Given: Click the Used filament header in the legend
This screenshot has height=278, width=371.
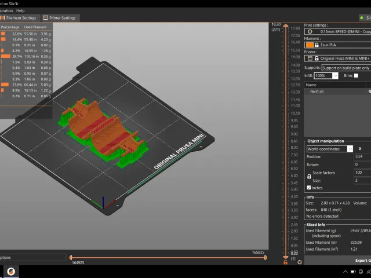Looking at the screenshot, I should tap(35, 27).
